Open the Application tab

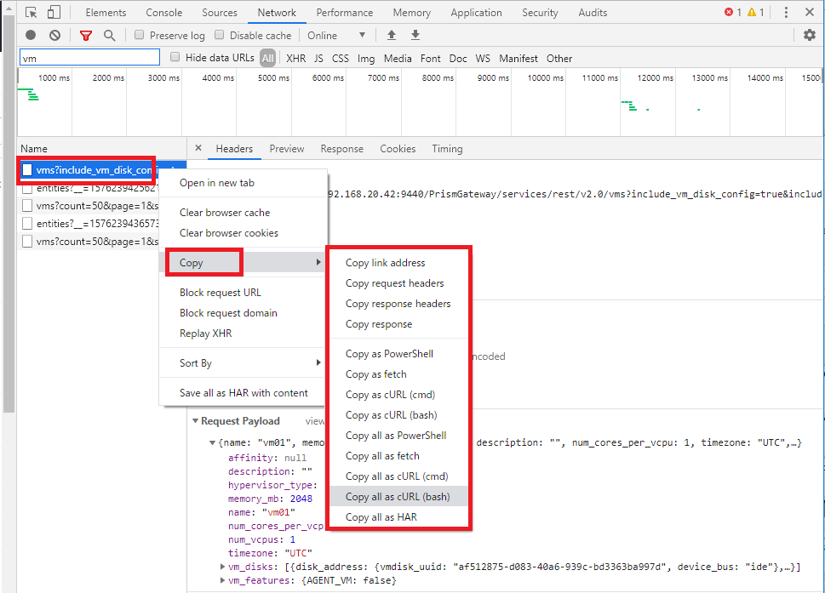[x=476, y=13]
